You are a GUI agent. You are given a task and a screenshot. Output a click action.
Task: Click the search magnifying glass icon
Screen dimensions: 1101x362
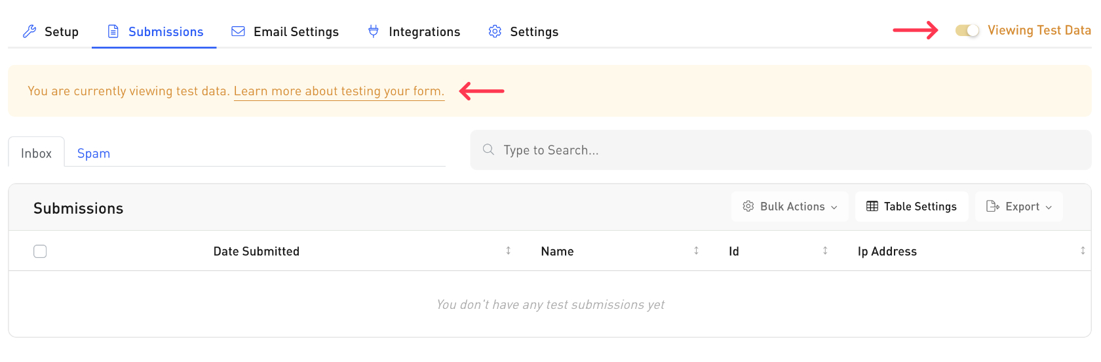488,150
